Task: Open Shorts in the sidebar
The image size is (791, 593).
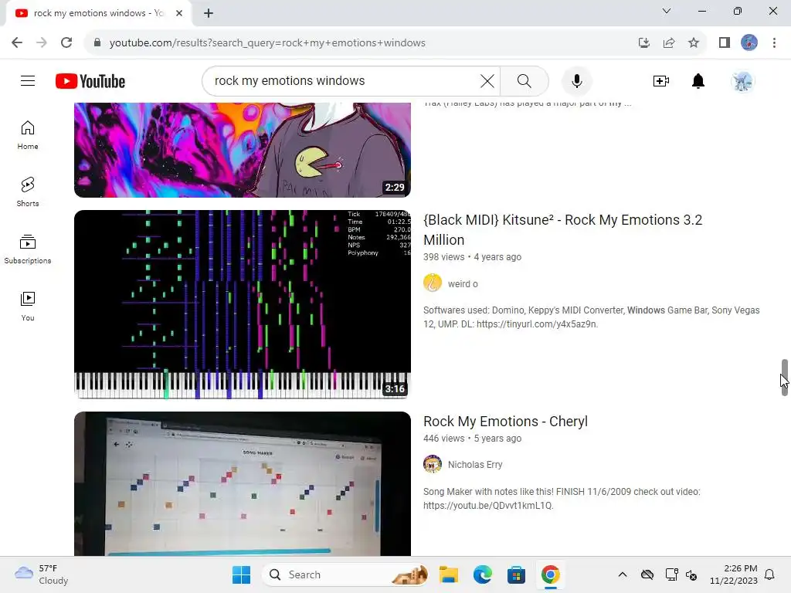Action: click(x=28, y=192)
